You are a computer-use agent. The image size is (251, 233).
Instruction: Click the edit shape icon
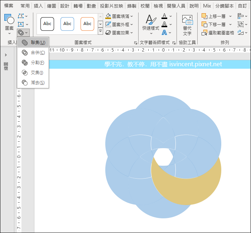(x=21, y=16)
